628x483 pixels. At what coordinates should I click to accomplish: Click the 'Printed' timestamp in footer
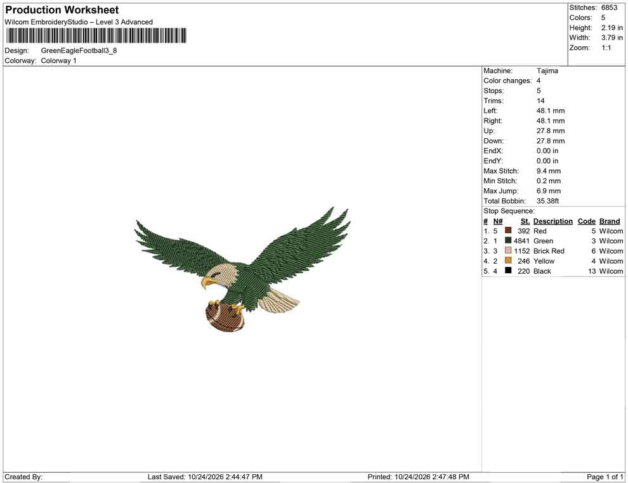(x=418, y=477)
